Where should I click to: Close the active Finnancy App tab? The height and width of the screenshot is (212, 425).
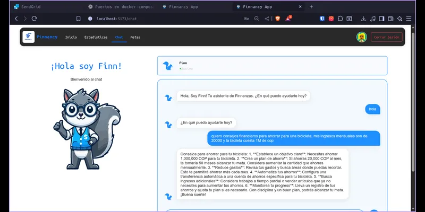[x=300, y=7]
